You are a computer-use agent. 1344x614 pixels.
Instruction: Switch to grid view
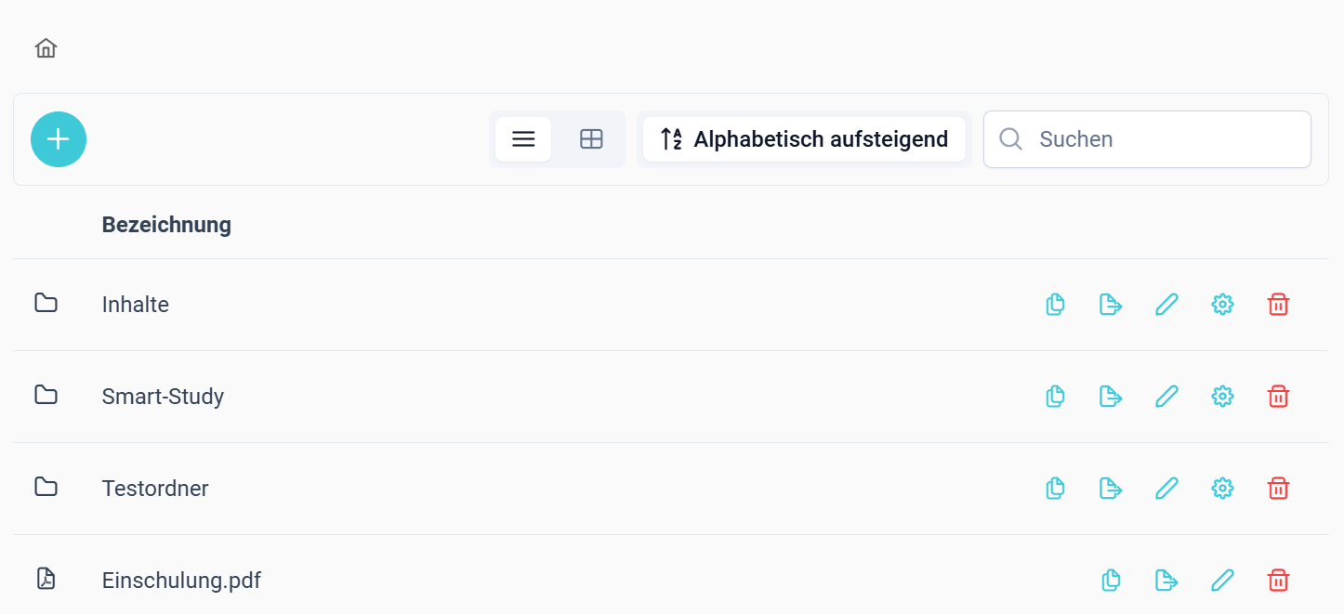(x=591, y=139)
